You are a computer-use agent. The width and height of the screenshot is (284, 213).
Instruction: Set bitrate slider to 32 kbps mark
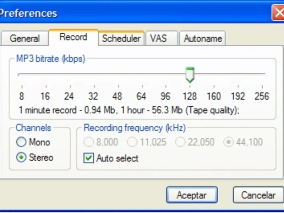[94, 74]
